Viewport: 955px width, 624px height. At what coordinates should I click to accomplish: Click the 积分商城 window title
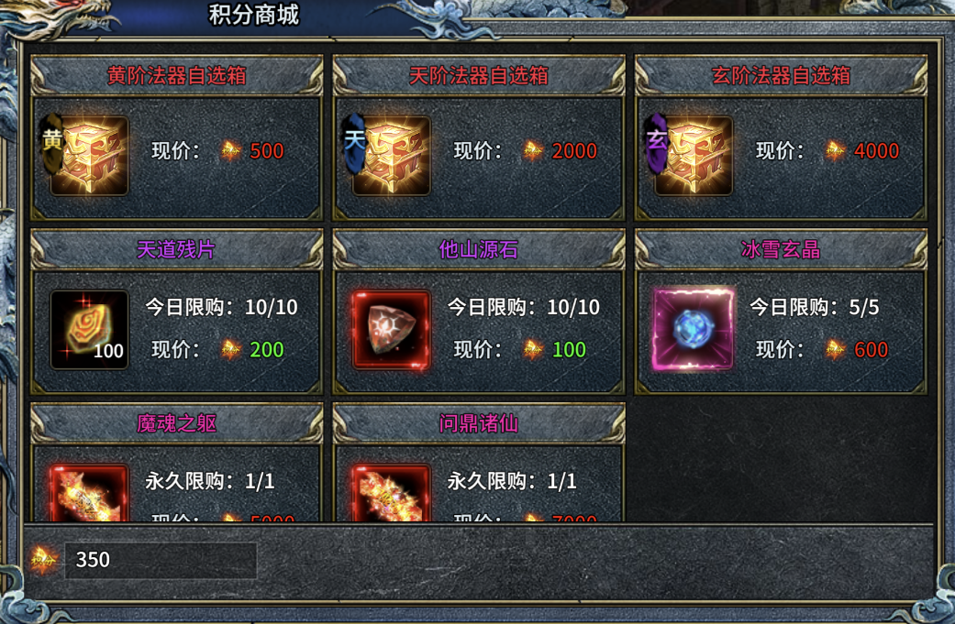coord(254,15)
